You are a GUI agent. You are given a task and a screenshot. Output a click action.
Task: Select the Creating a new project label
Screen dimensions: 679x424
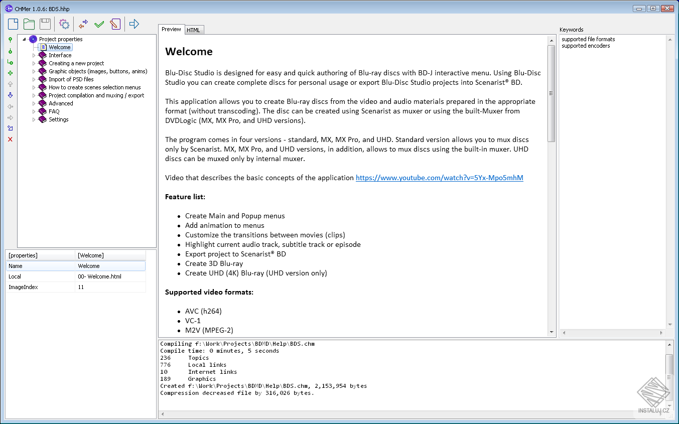[76, 63]
